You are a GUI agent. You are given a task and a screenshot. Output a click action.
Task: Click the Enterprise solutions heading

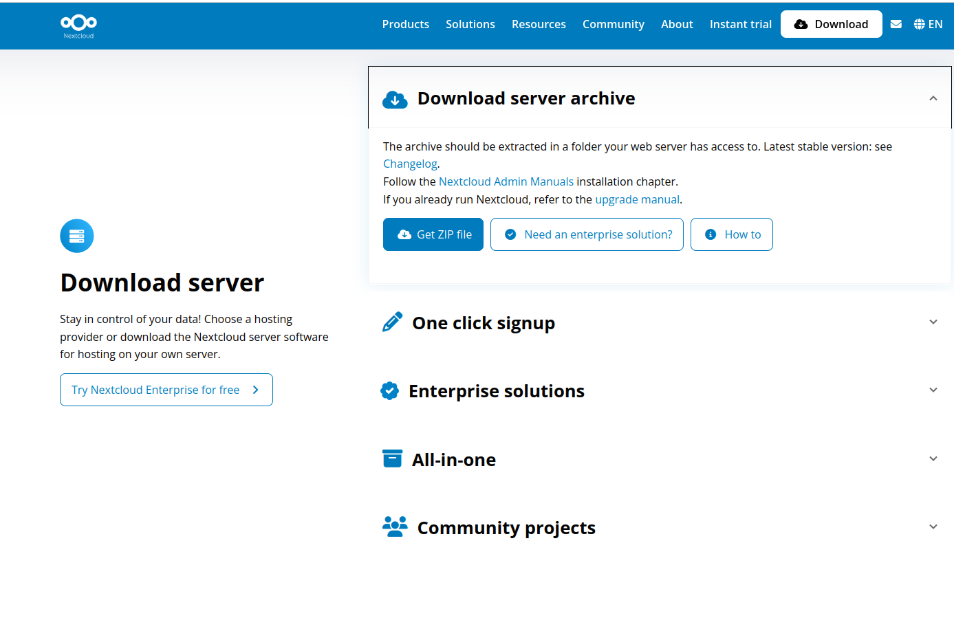coord(497,390)
